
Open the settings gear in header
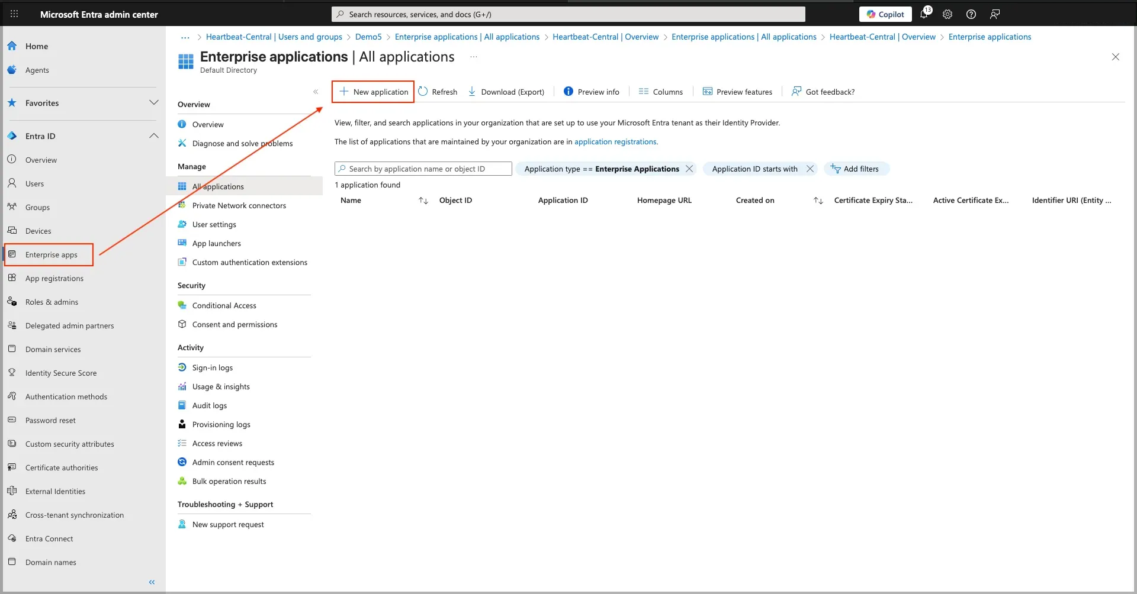point(947,14)
